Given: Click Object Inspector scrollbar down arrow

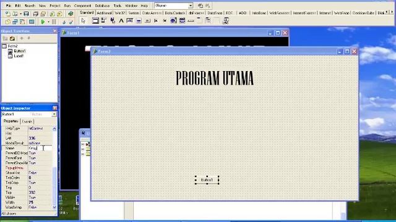Looking at the screenshot, I should (54, 207).
